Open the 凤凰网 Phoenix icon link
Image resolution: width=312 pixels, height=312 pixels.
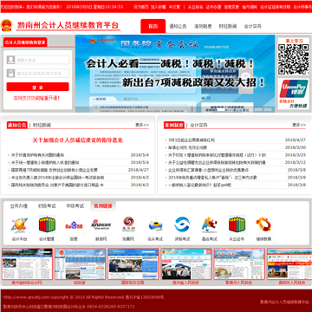(128, 224)
